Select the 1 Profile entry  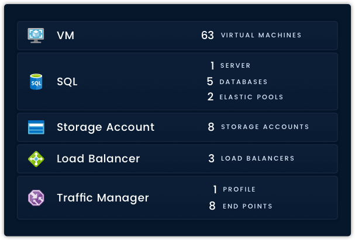click(234, 190)
